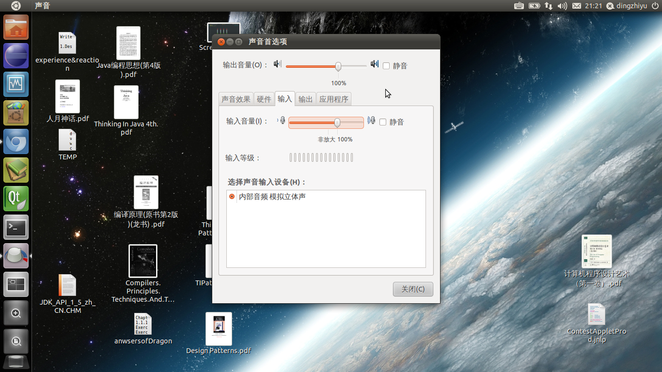Select Compilers.Principles.Techniques desktop file
This screenshot has height=372, width=662.
pos(143,274)
